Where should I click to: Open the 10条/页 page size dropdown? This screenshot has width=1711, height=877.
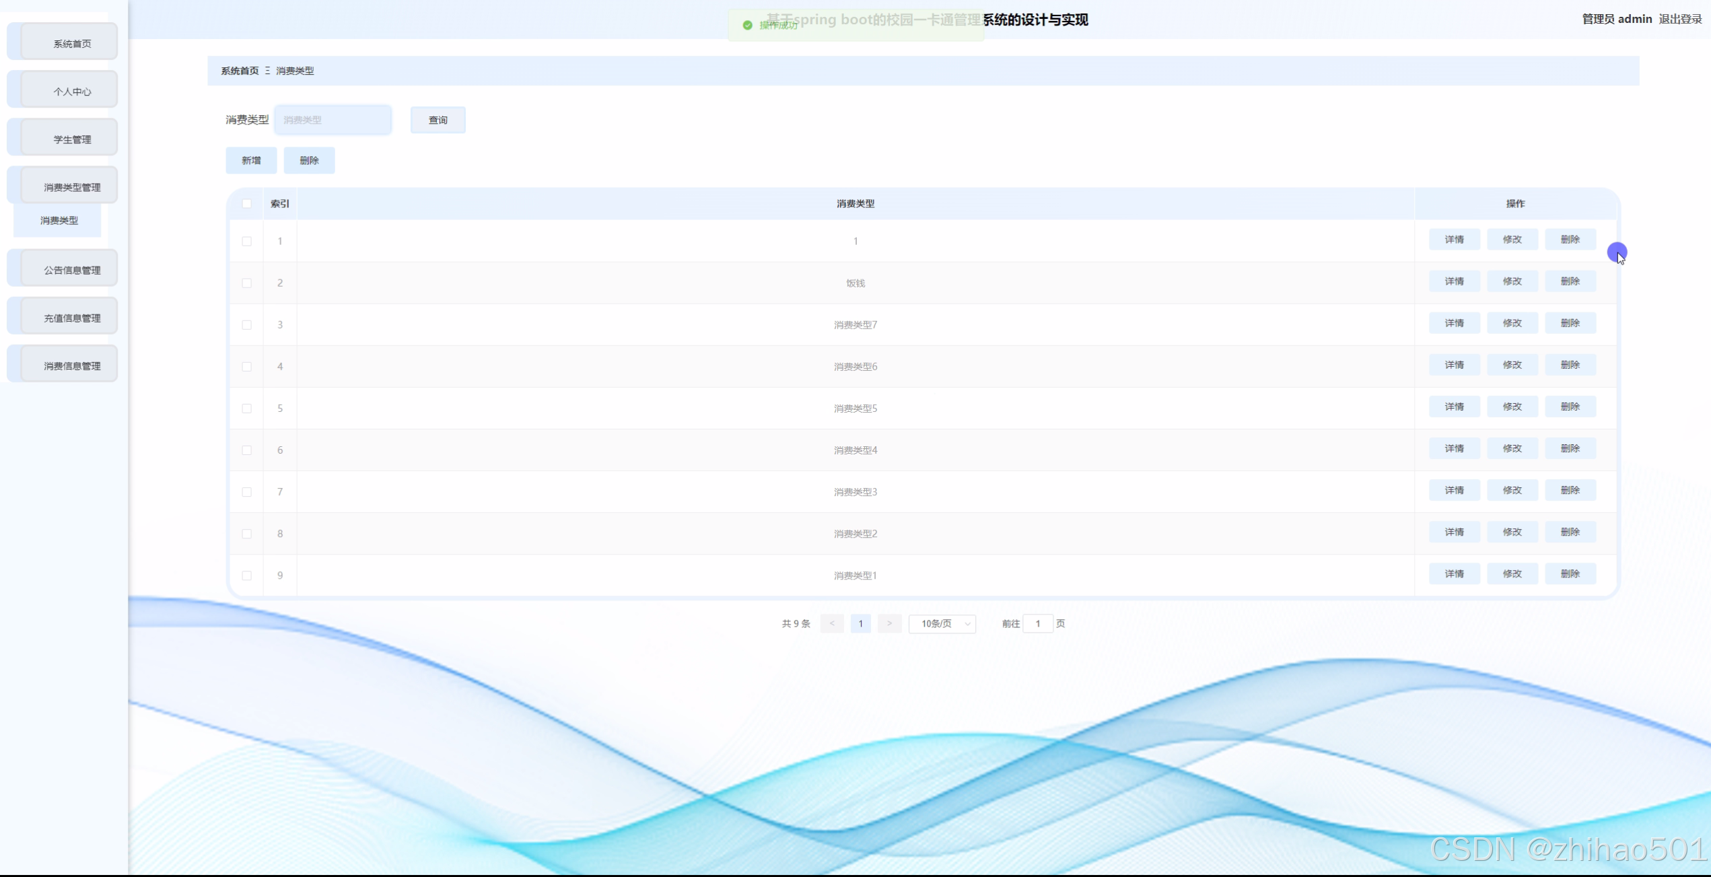[942, 623]
